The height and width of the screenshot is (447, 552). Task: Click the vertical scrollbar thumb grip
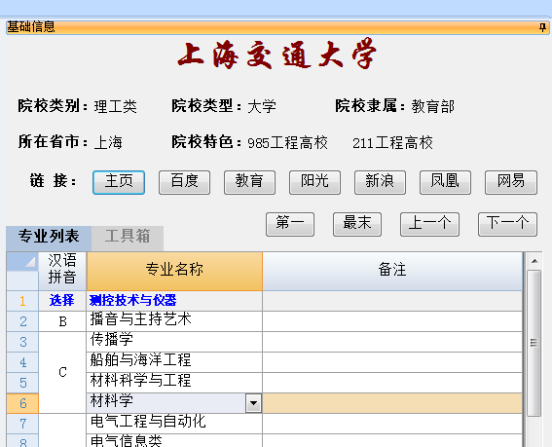click(534, 343)
